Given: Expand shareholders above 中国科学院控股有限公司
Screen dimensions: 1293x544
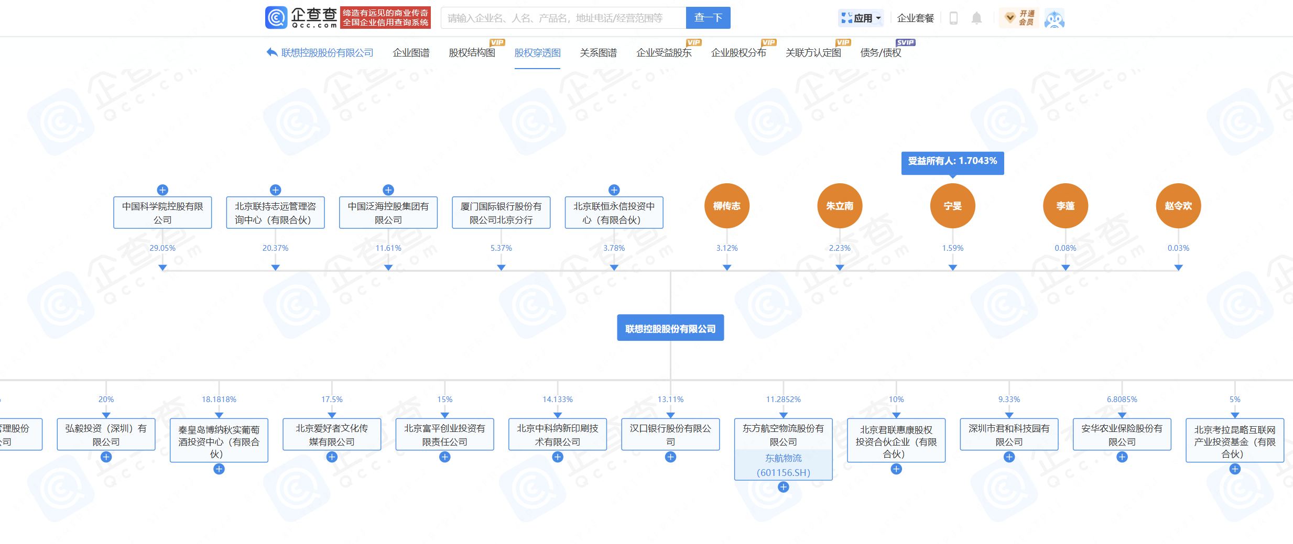Looking at the screenshot, I should [x=162, y=190].
